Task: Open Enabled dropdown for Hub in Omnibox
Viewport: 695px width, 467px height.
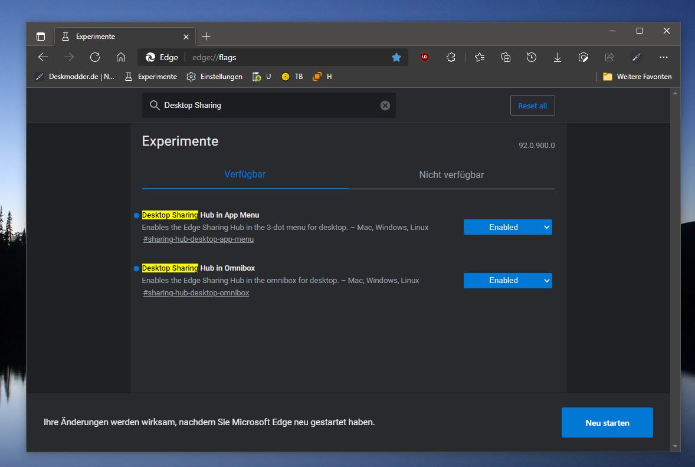Action: 507,281
